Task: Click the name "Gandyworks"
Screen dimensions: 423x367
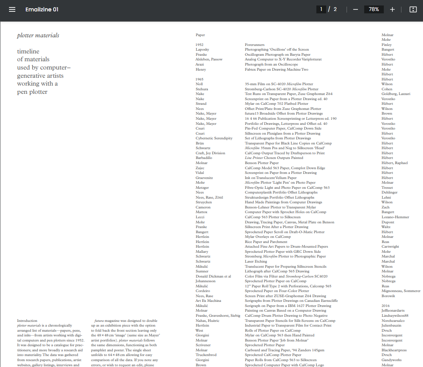Action: coord(391,360)
